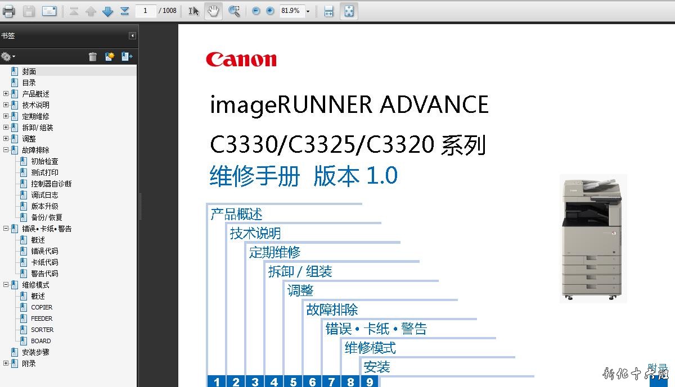Open the bookmarks gear options menu

[8, 56]
